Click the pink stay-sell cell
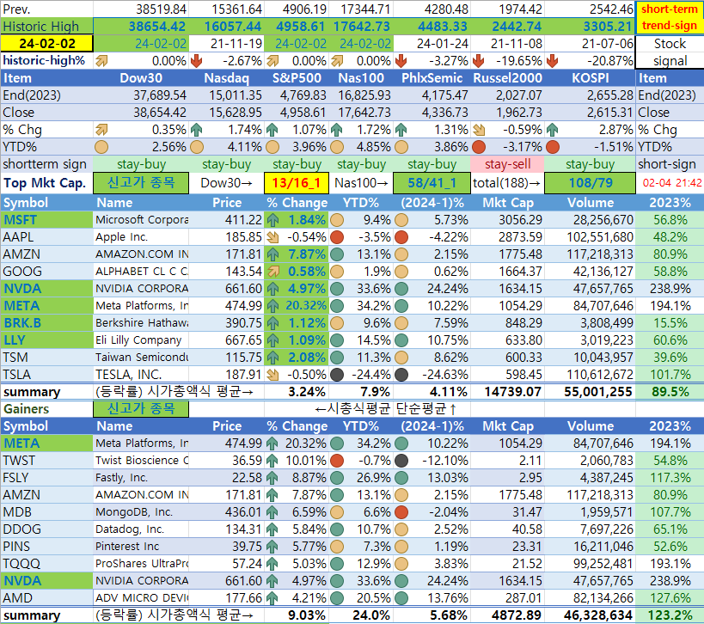Image resolution: width=704 pixels, height=624 pixels. coord(507,164)
